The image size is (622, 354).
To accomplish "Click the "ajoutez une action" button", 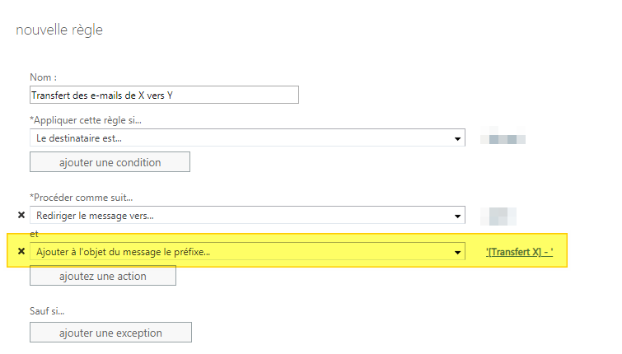I will click(103, 276).
